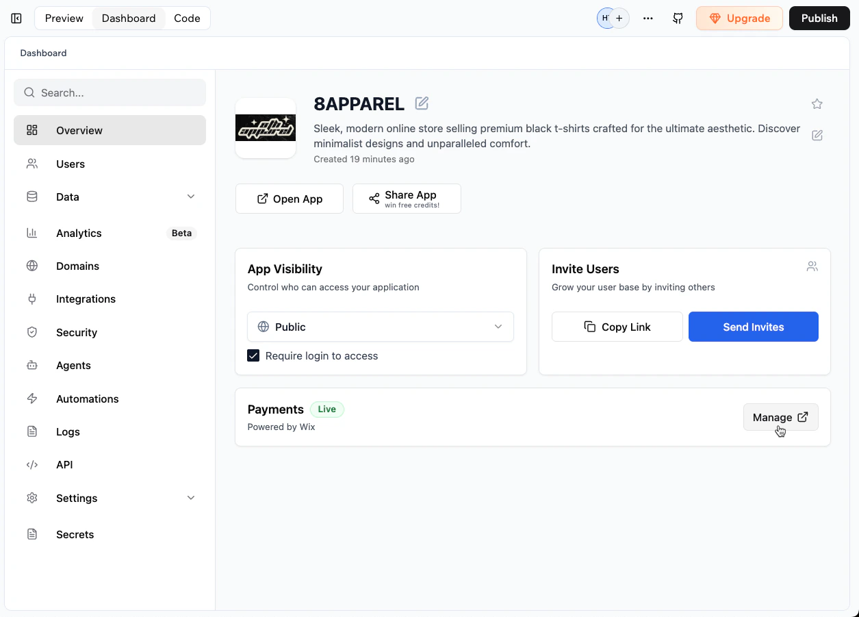Click the Secrets file icon
Screen dimensions: 859x617
[x=32, y=534]
